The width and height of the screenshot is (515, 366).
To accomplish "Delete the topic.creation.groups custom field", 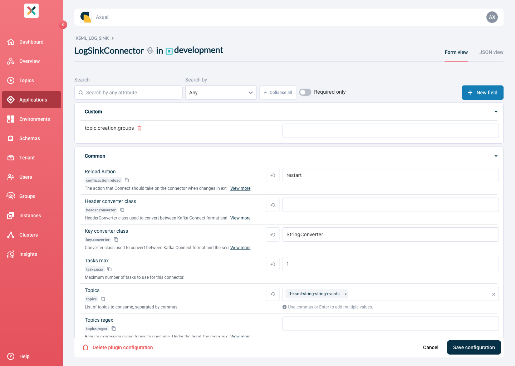I will click(x=140, y=128).
